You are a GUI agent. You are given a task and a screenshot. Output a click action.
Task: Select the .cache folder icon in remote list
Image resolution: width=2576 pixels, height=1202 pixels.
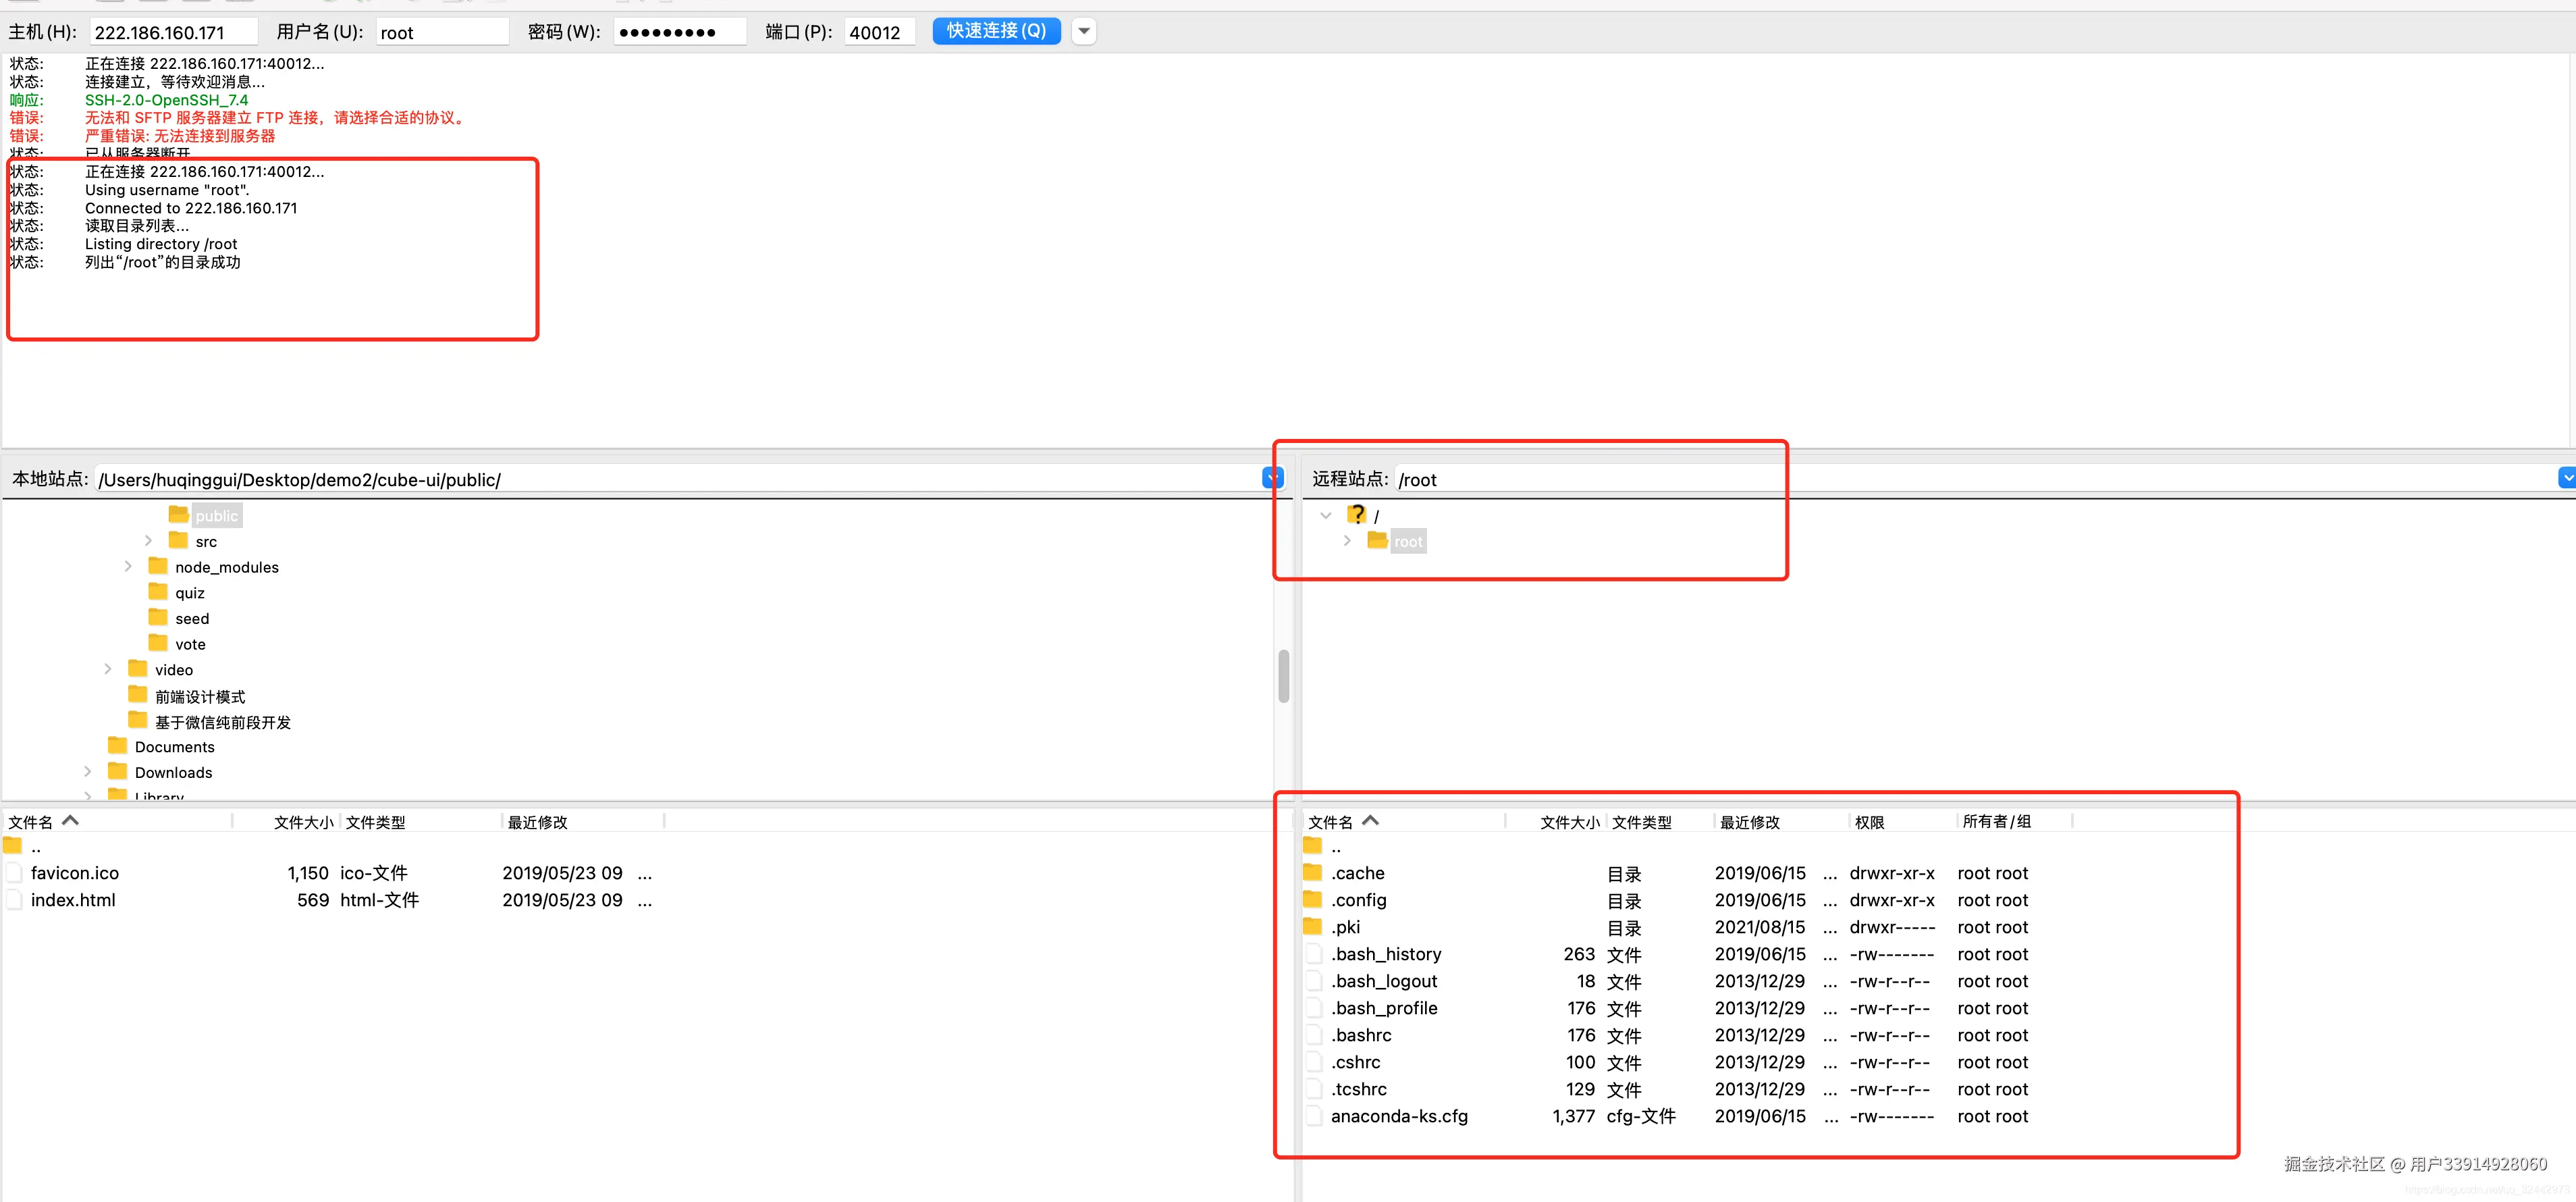[x=1313, y=873]
